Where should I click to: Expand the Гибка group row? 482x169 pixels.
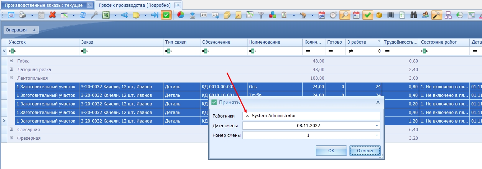pos(11,61)
